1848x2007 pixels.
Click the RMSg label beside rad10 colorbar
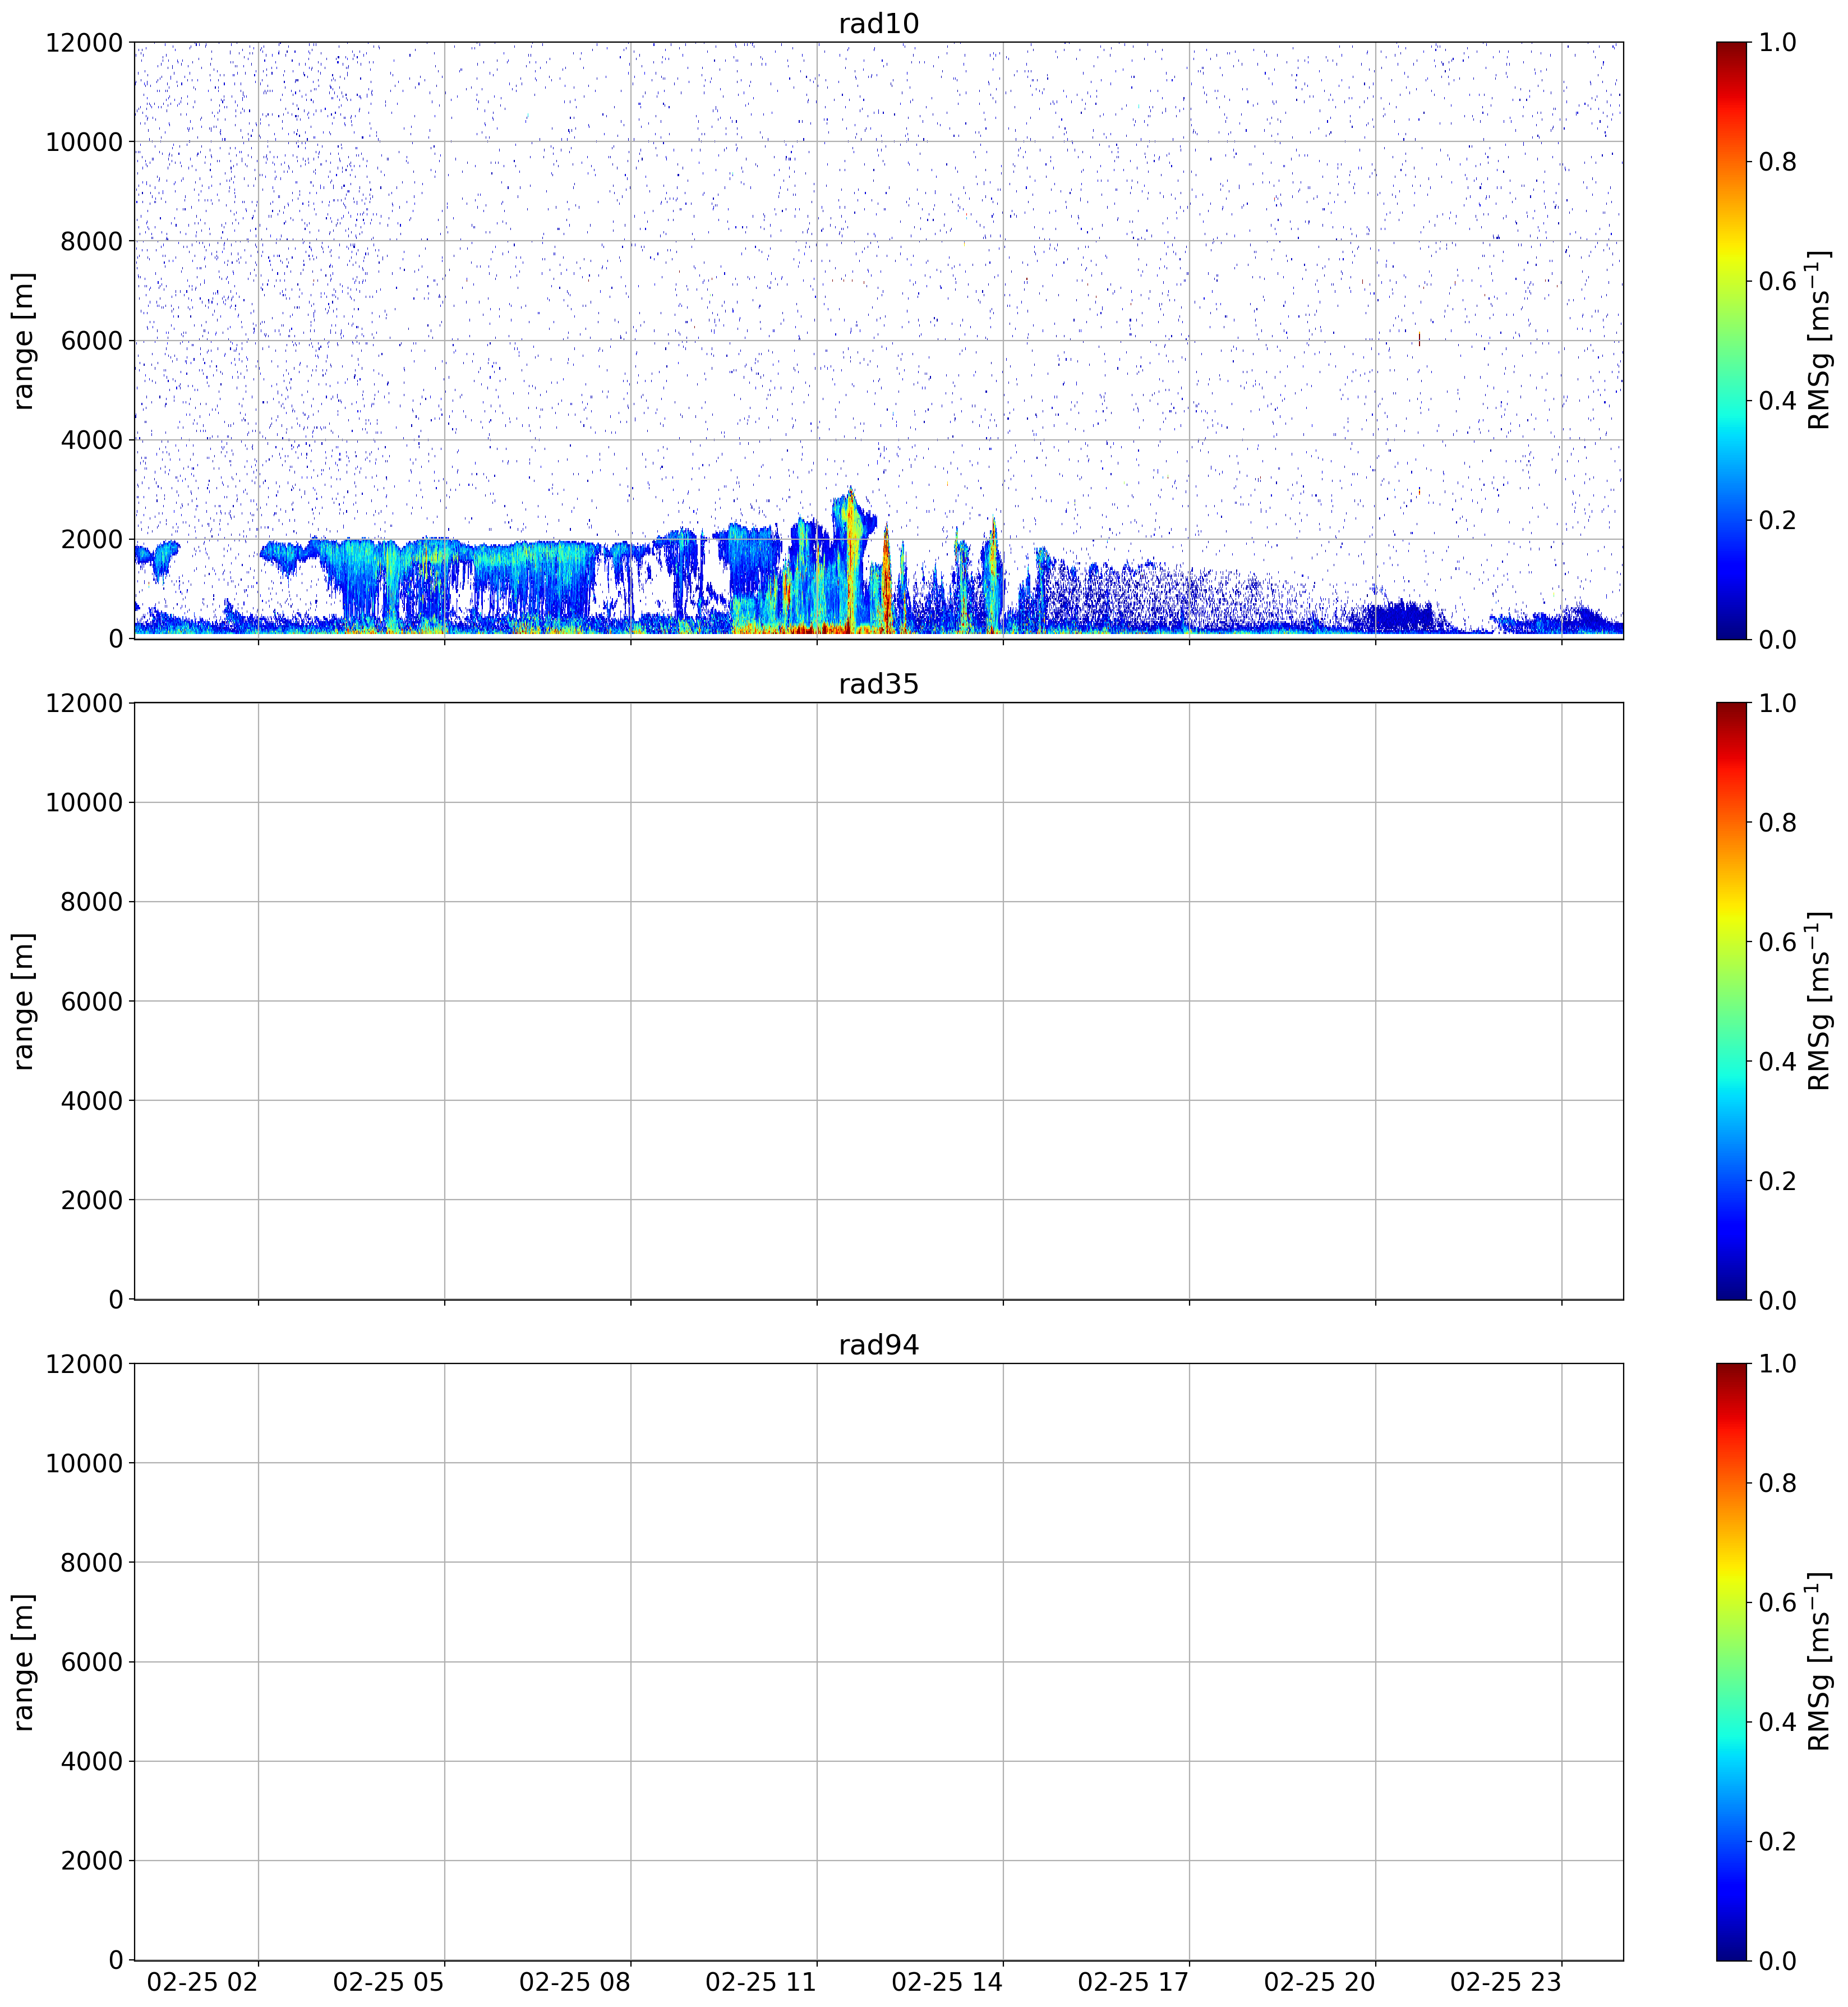(1819, 340)
